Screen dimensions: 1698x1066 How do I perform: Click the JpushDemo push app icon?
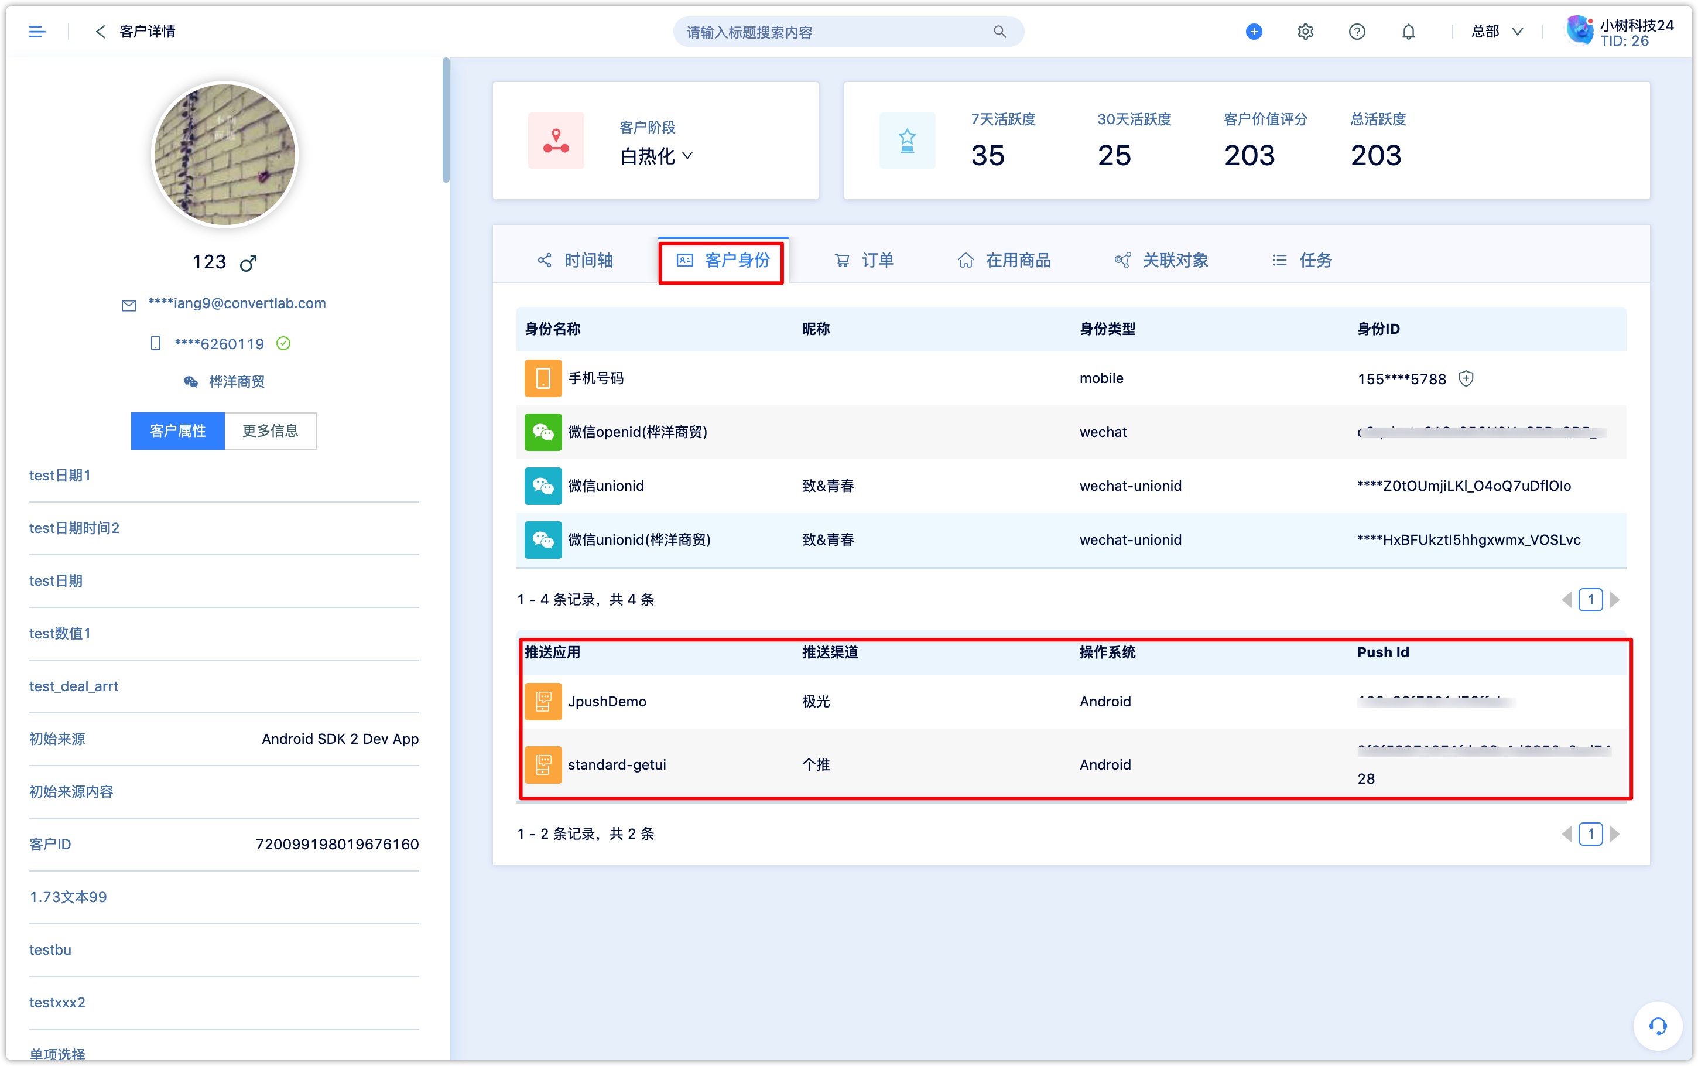(x=543, y=702)
